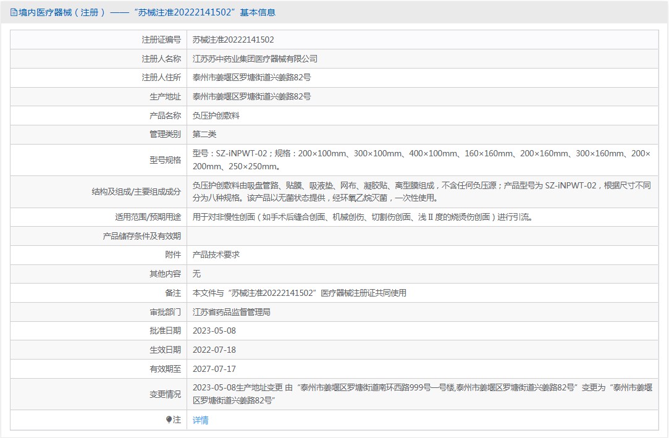Click the document icon in the page header

[x=14, y=12]
